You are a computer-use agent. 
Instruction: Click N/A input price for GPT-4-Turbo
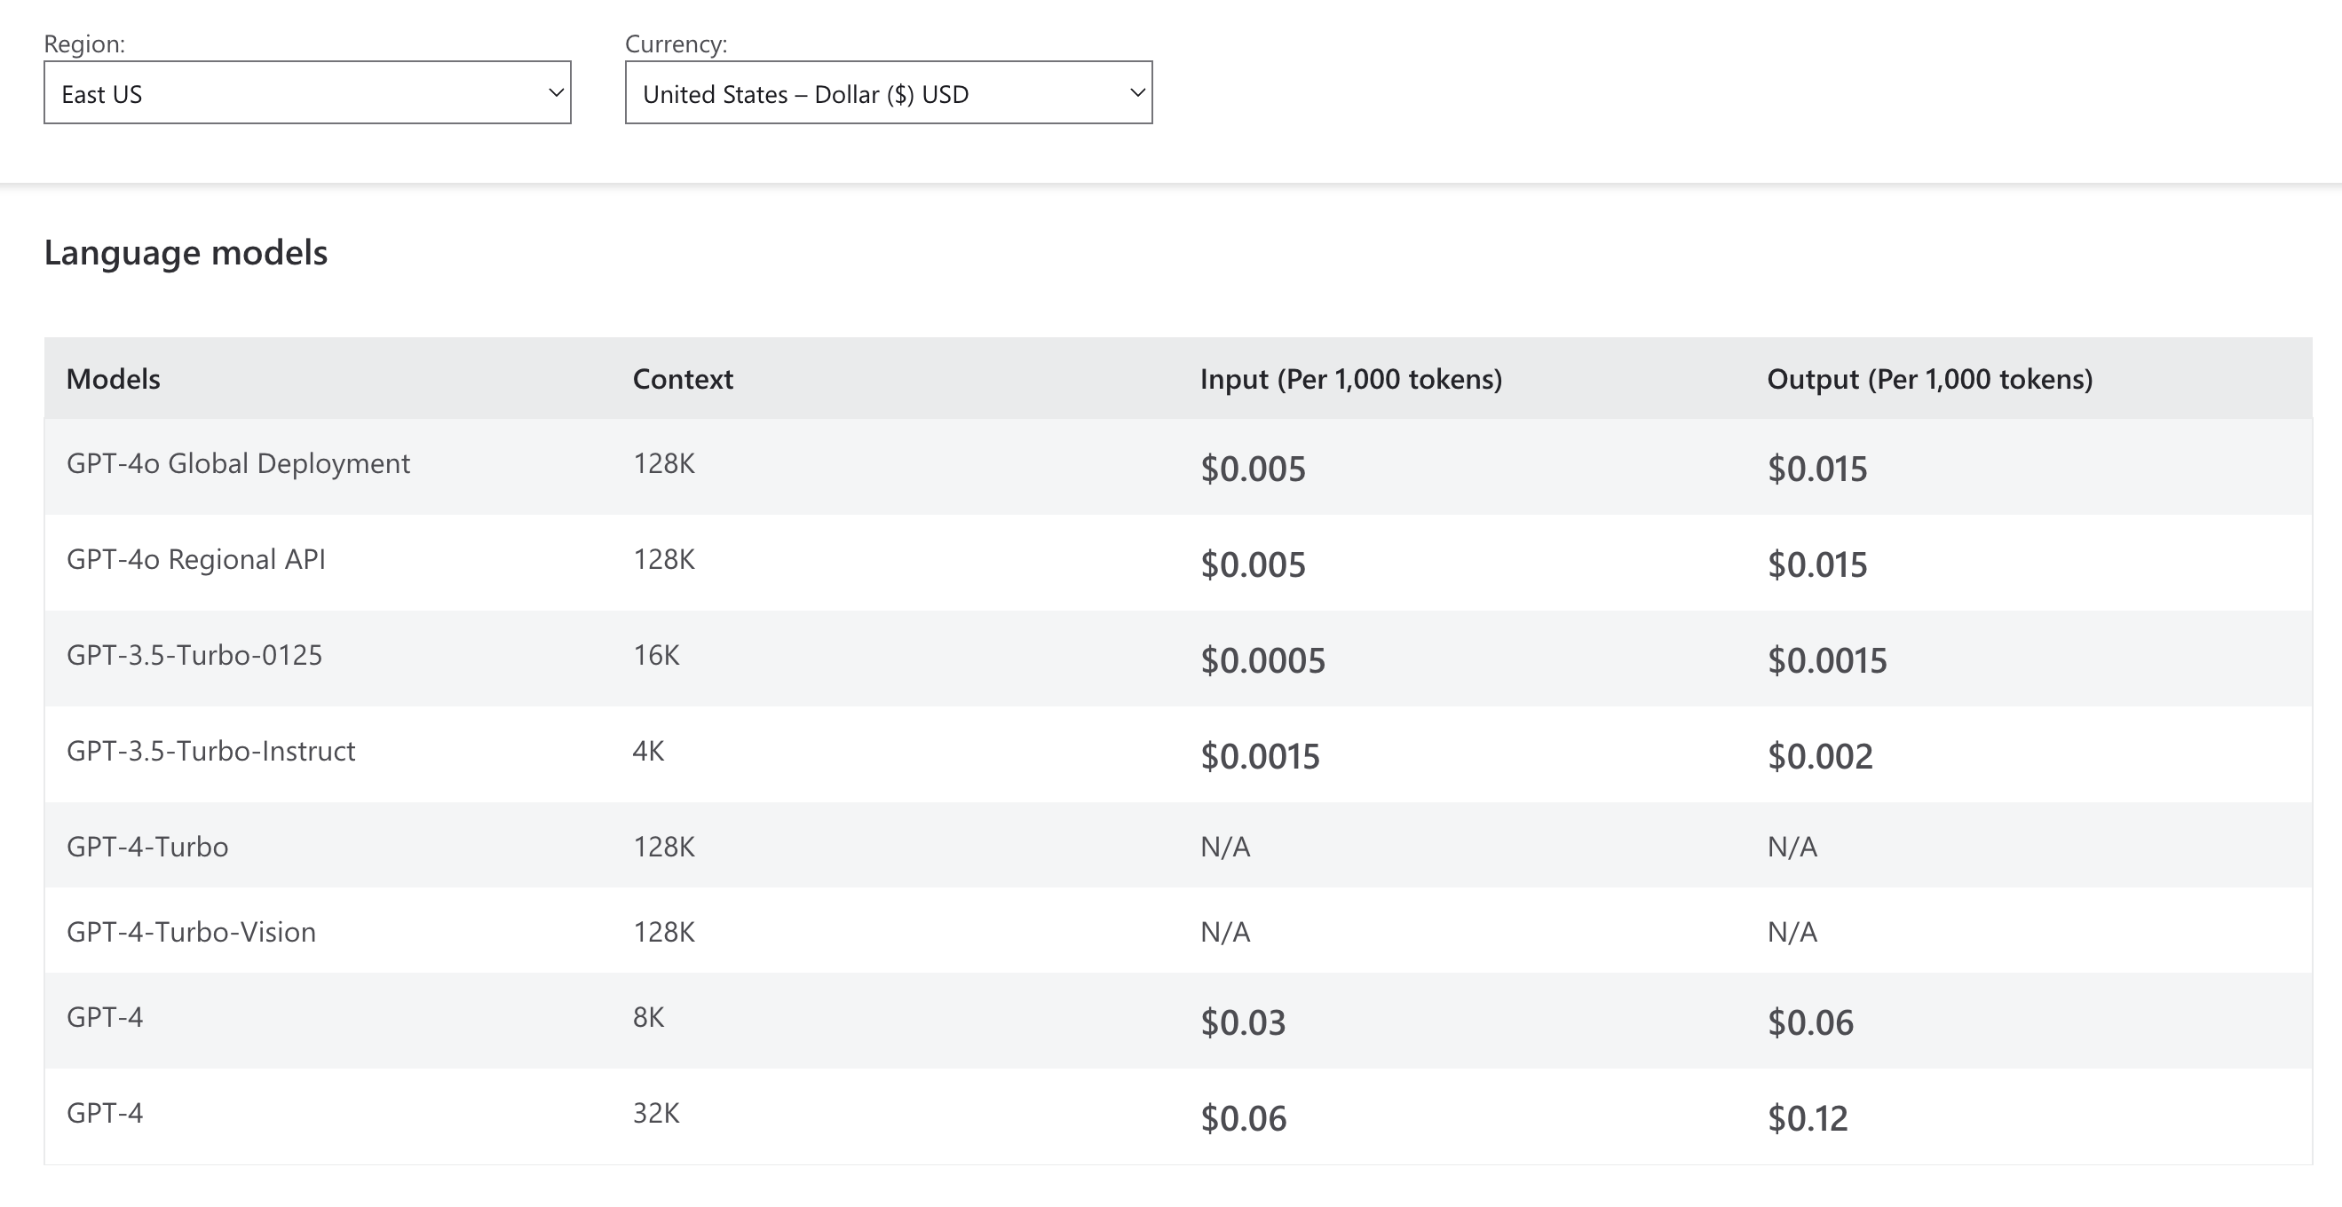tap(1224, 847)
